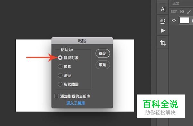Open the Character panel icon
This screenshot has height=126, width=193.
pos(163,9)
